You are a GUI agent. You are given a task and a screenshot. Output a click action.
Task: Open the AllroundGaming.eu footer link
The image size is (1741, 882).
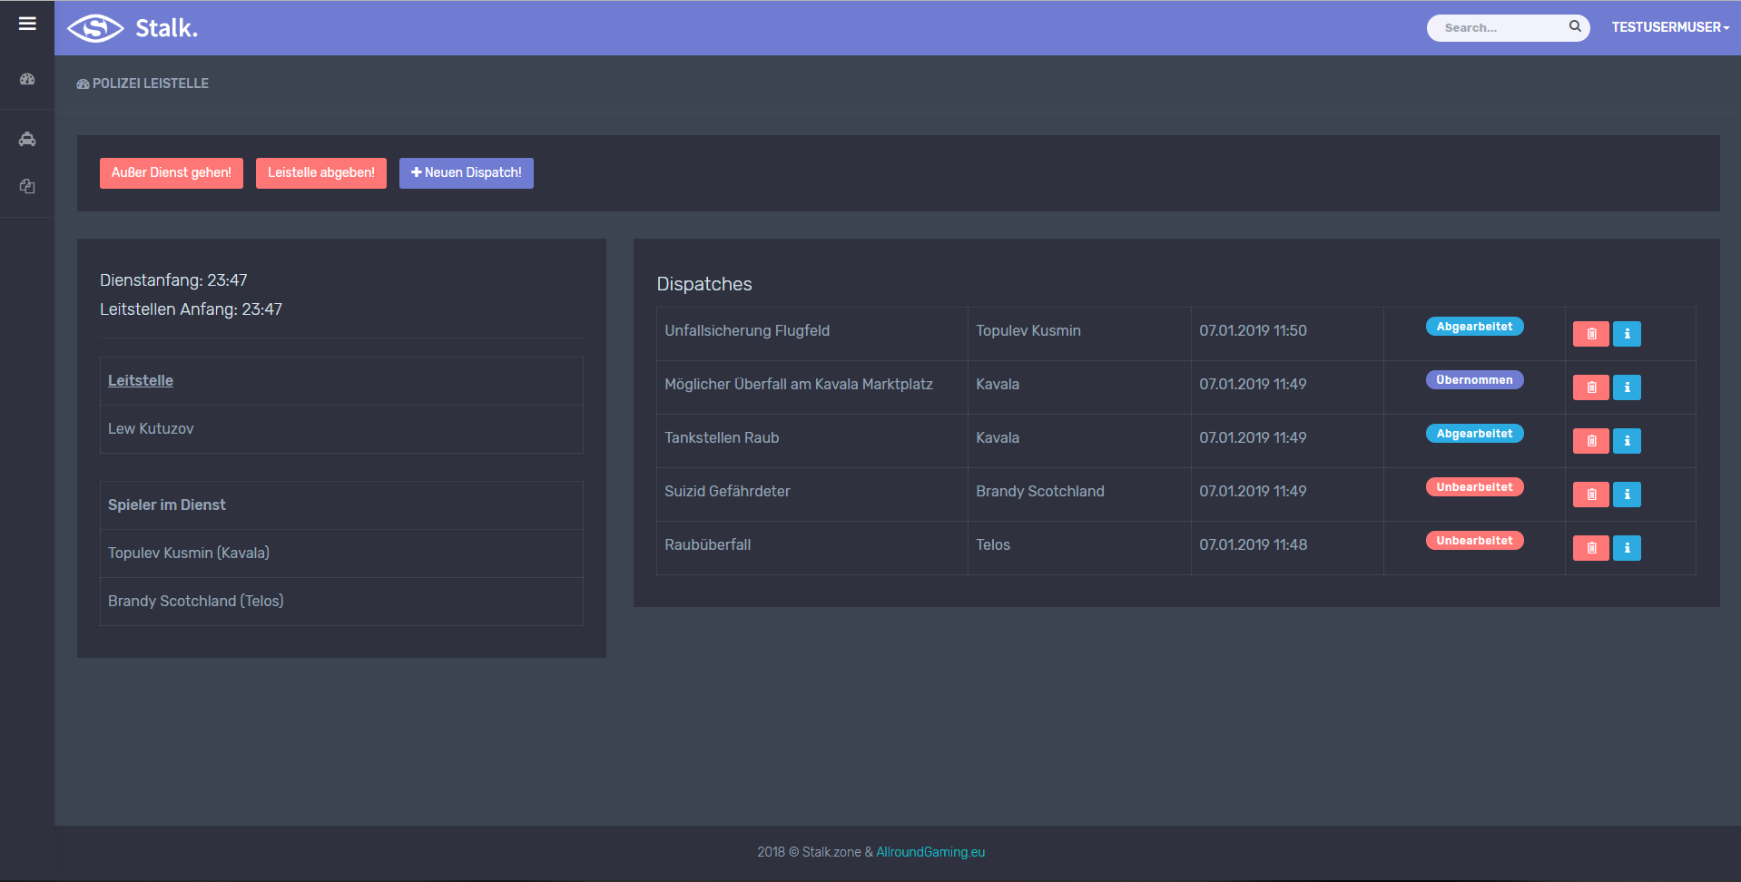(930, 852)
